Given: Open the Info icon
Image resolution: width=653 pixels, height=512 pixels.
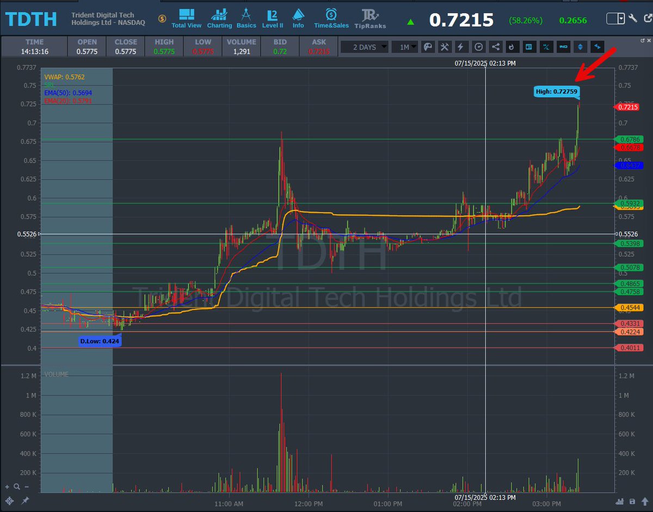Looking at the screenshot, I should [298, 17].
